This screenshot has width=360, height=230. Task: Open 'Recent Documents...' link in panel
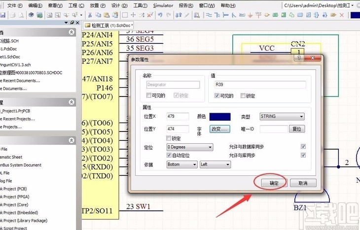tap(20, 81)
